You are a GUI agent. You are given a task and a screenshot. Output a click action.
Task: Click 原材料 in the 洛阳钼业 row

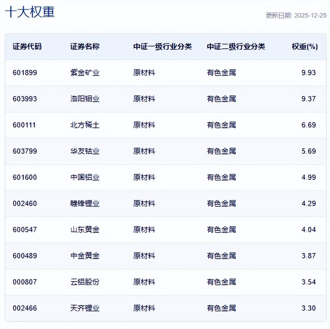[x=144, y=99]
